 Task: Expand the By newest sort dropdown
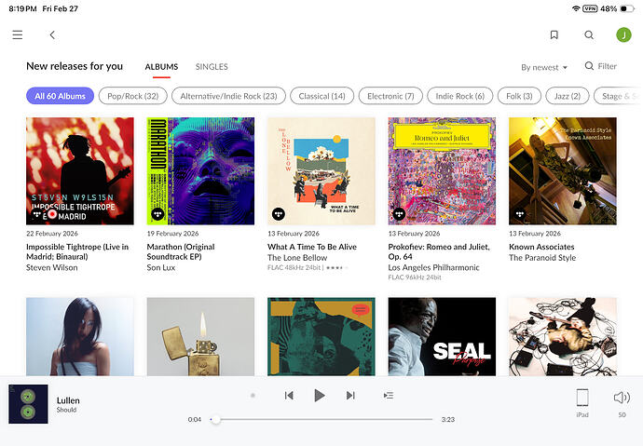544,67
